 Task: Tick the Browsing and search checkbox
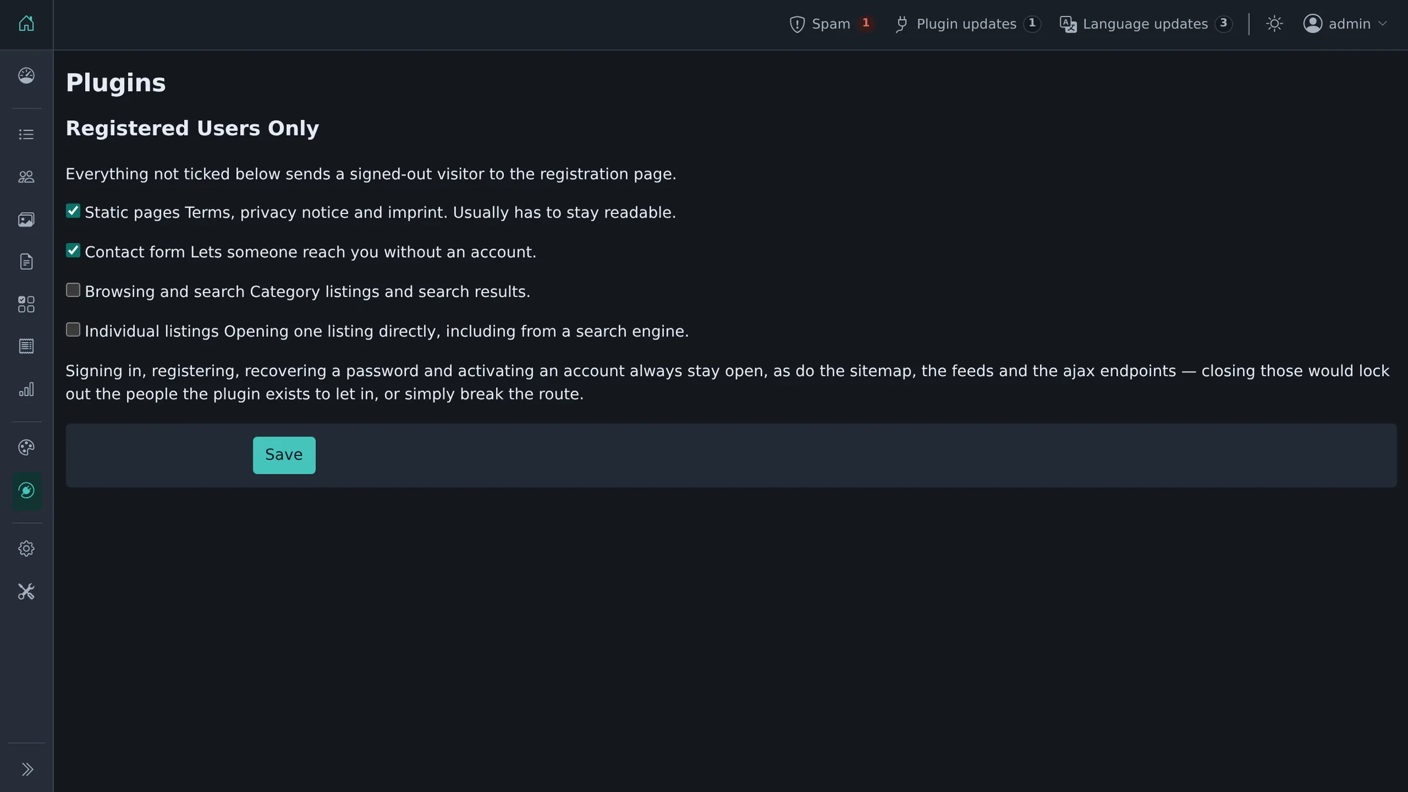pos(73,290)
